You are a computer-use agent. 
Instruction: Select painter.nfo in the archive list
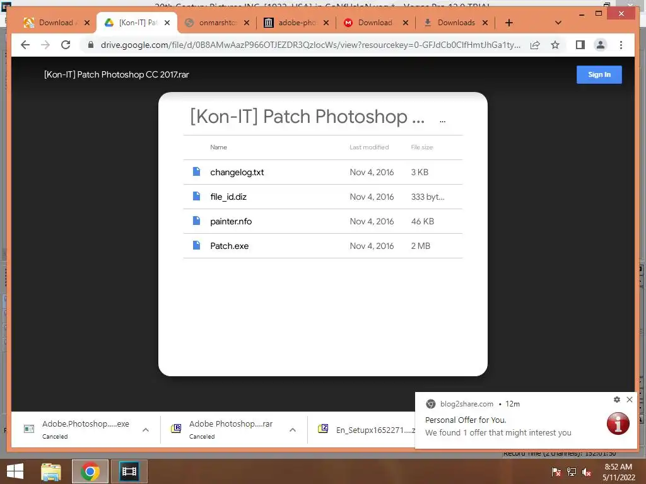coord(322,221)
